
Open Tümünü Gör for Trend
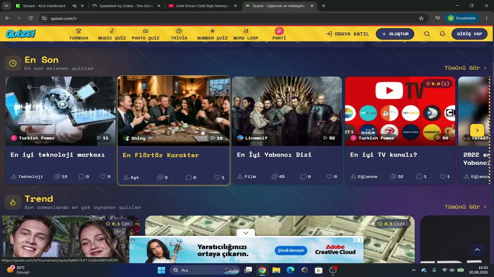tap(465, 207)
